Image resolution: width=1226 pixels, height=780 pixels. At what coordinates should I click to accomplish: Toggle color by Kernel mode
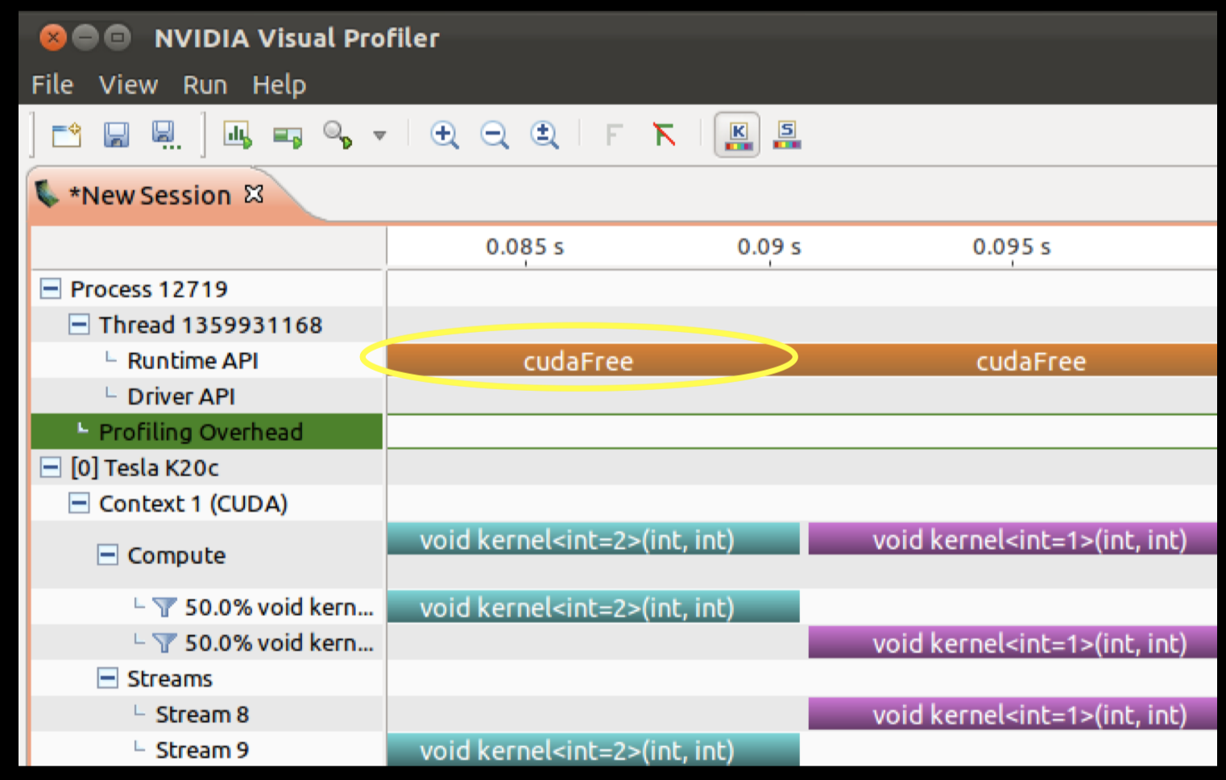click(x=738, y=135)
